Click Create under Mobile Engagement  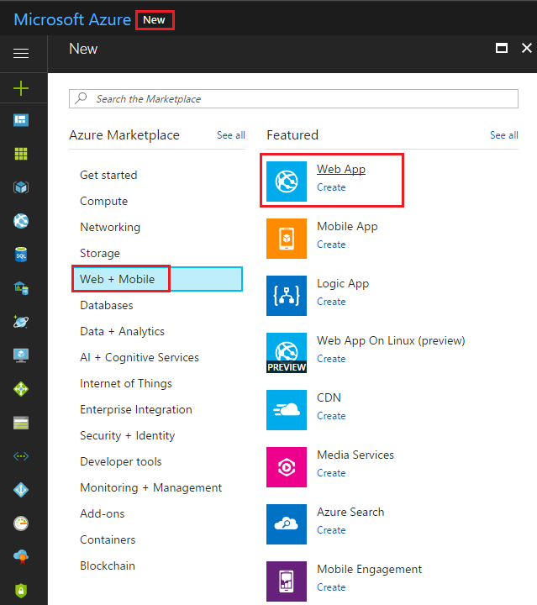(331, 587)
